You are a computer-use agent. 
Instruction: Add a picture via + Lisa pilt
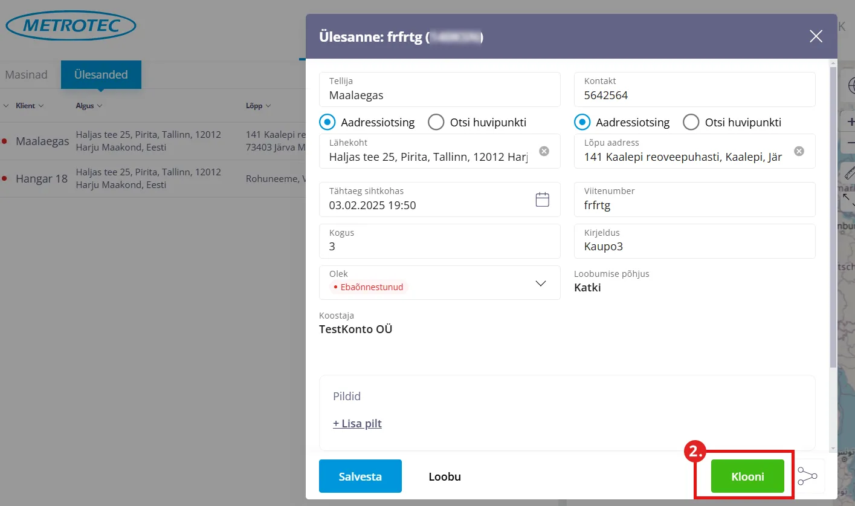coord(357,424)
